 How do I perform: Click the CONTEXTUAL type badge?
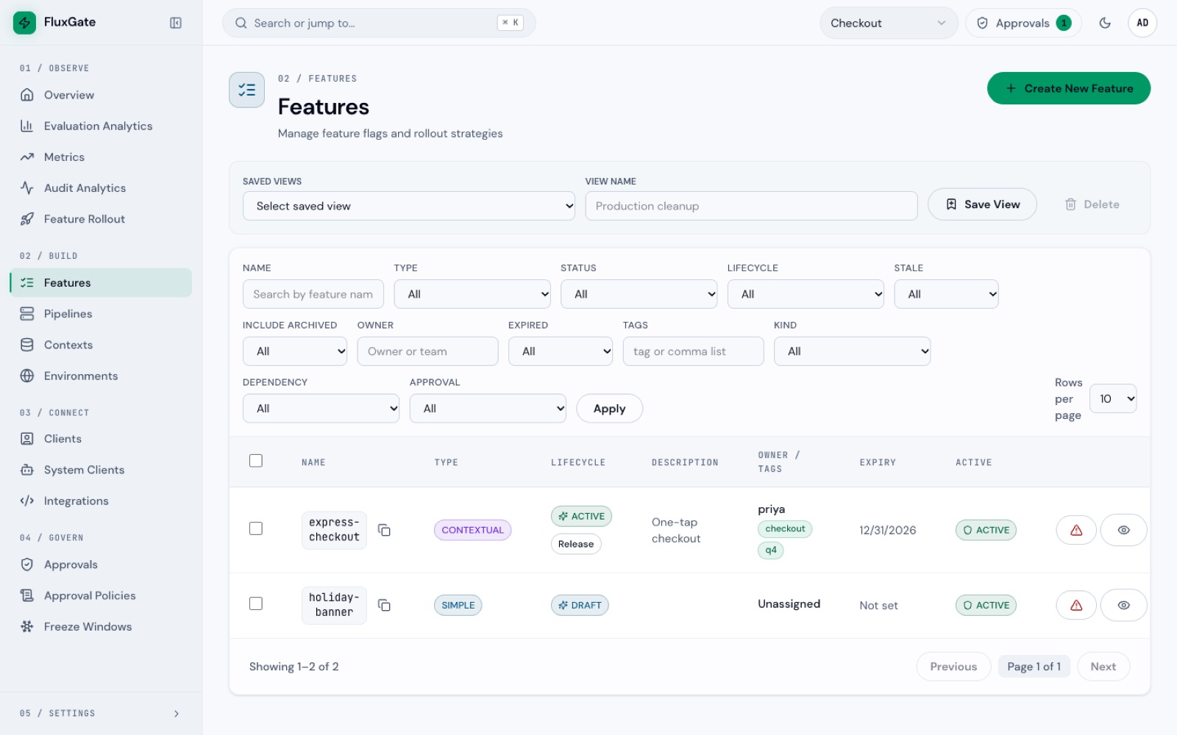click(x=472, y=530)
